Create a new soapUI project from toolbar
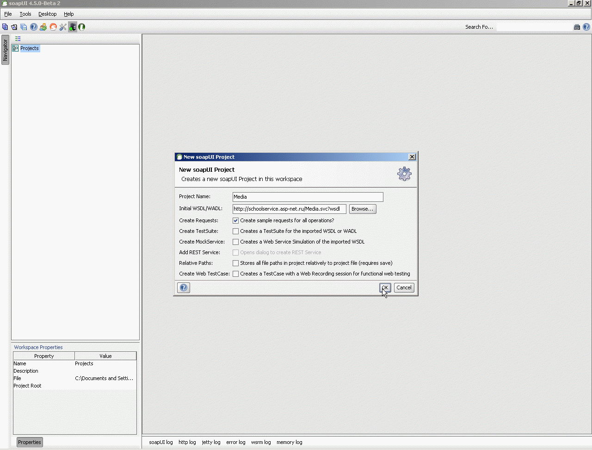This screenshot has height=450, width=592. (5, 27)
